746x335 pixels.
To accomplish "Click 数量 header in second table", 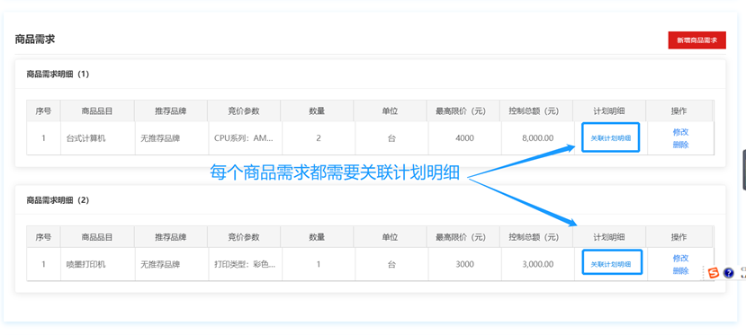I will click(x=317, y=237).
